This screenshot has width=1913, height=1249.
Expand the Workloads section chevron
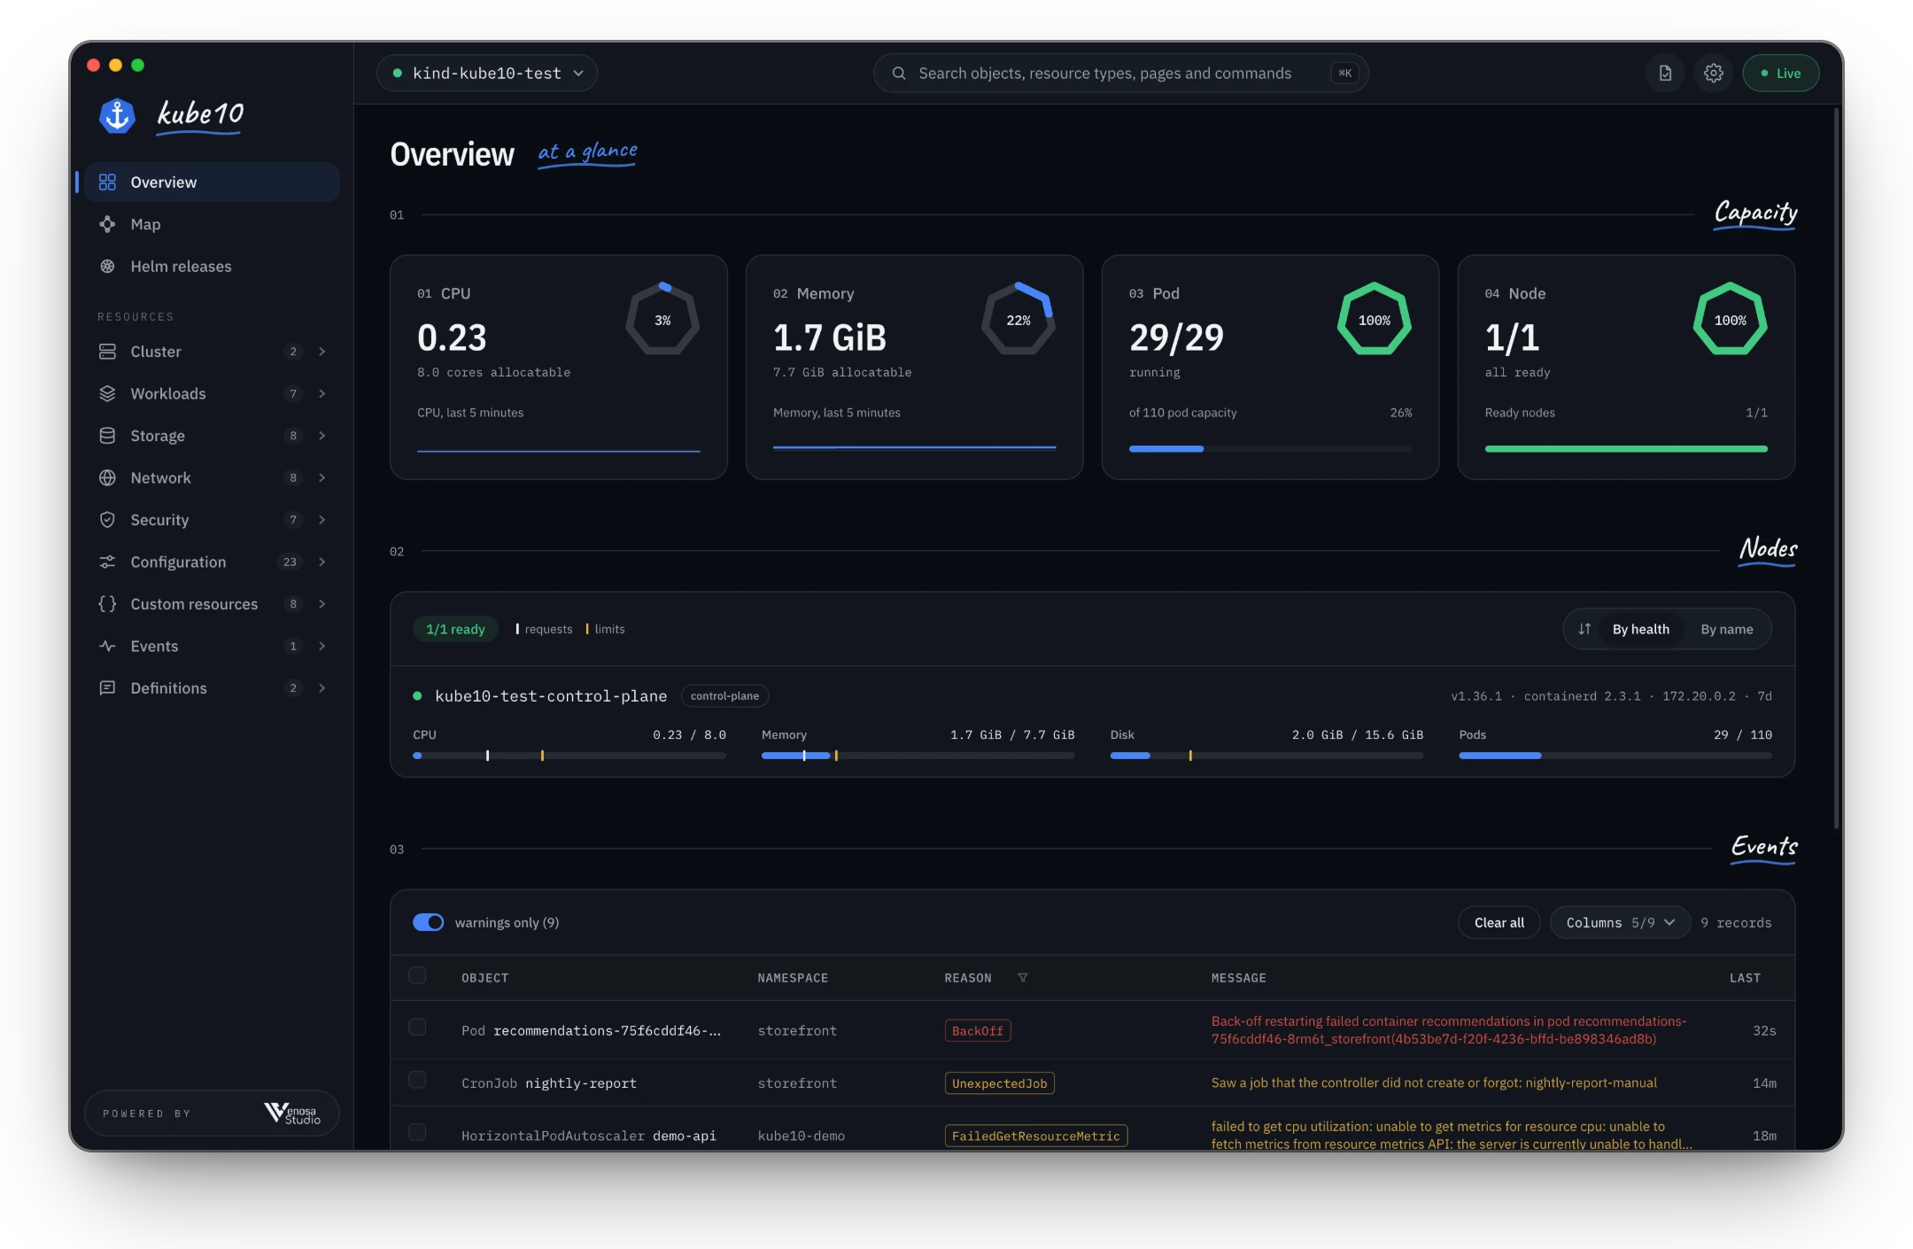[x=322, y=393]
